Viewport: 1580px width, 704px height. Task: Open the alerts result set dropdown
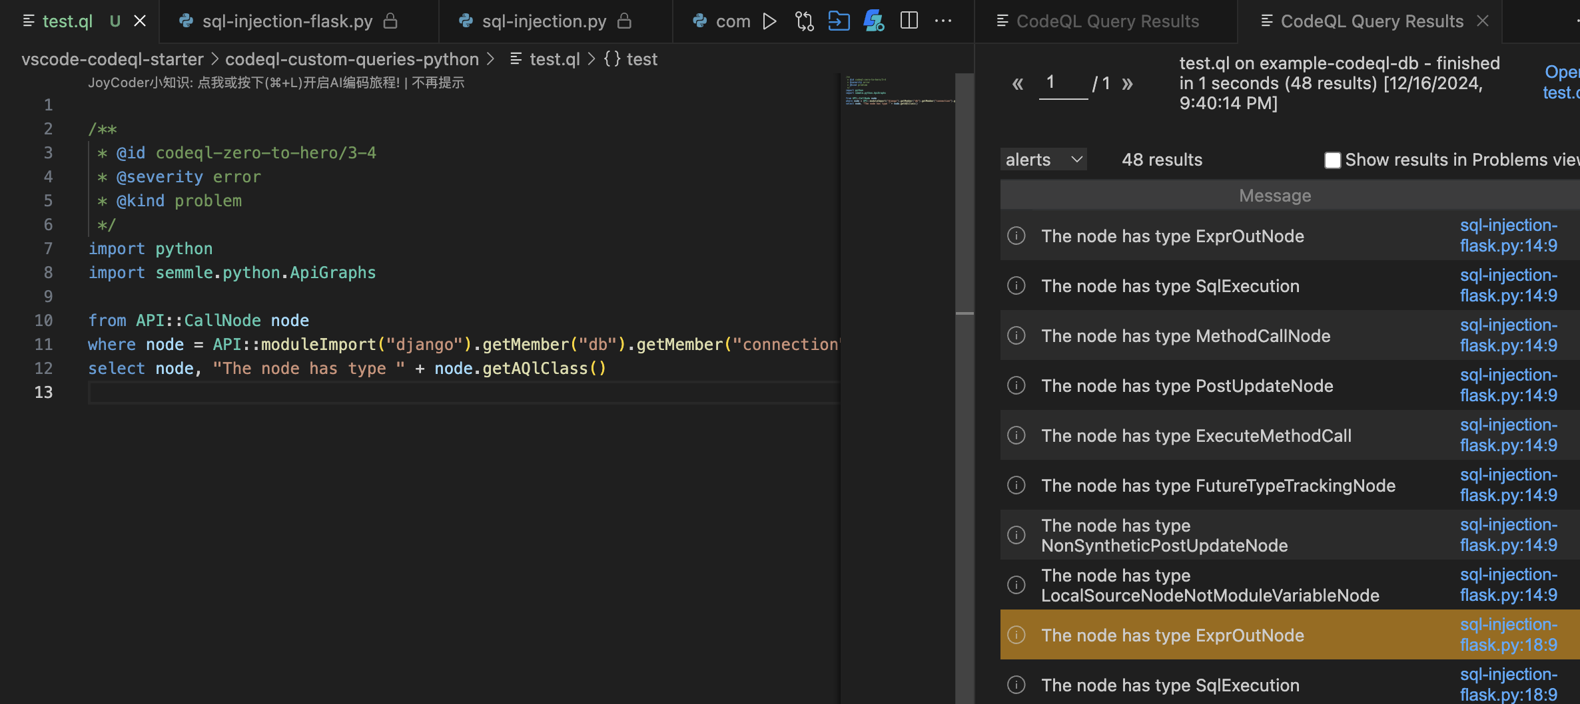click(x=1043, y=160)
